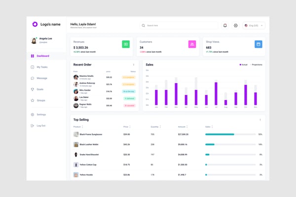Click the Message chat bubble icon

coord(33,78)
